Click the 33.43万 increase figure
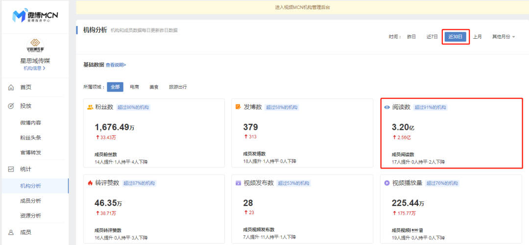The height and width of the screenshot is (245, 529). click(106, 137)
